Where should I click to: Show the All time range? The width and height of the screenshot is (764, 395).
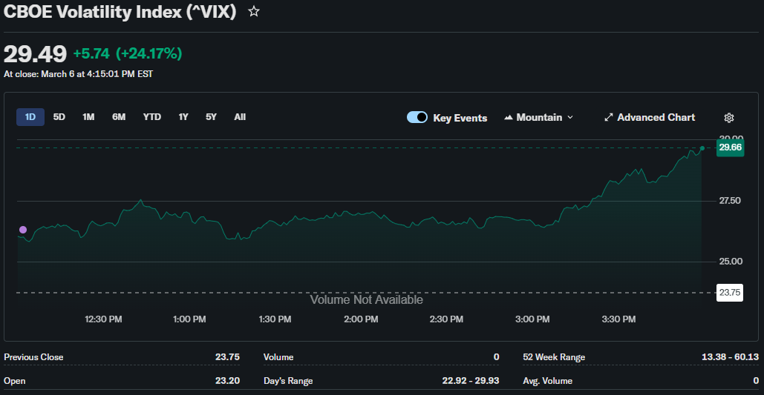tap(240, 117)
